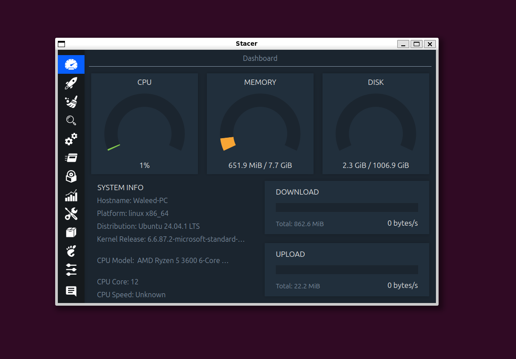Viewport: 516px width, 359px height.
Task: Open GNOME Settings via the footprint icon
Action: 71,251
